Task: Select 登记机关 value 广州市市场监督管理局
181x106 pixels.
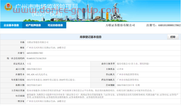Action: 128,74
